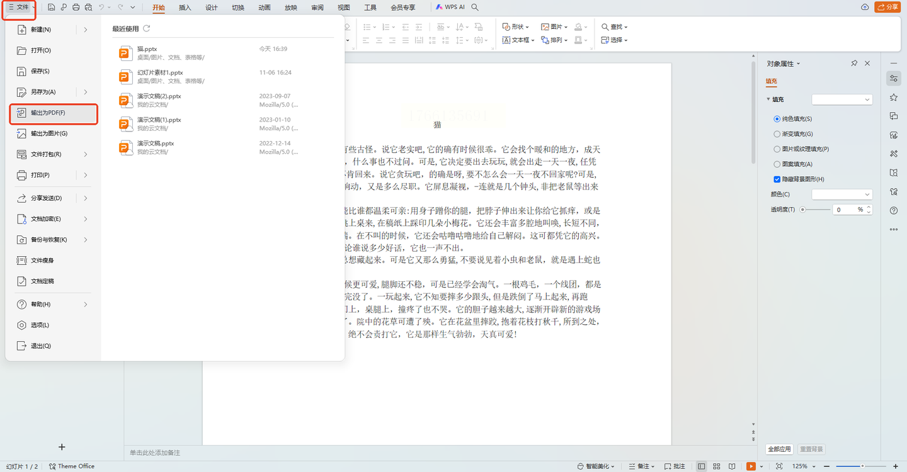Image resolution: width=907 pixels, height=472 pixels.
Task: Toggle 隐藏背景图形(H) checkbox
Action: pos(777,179)
